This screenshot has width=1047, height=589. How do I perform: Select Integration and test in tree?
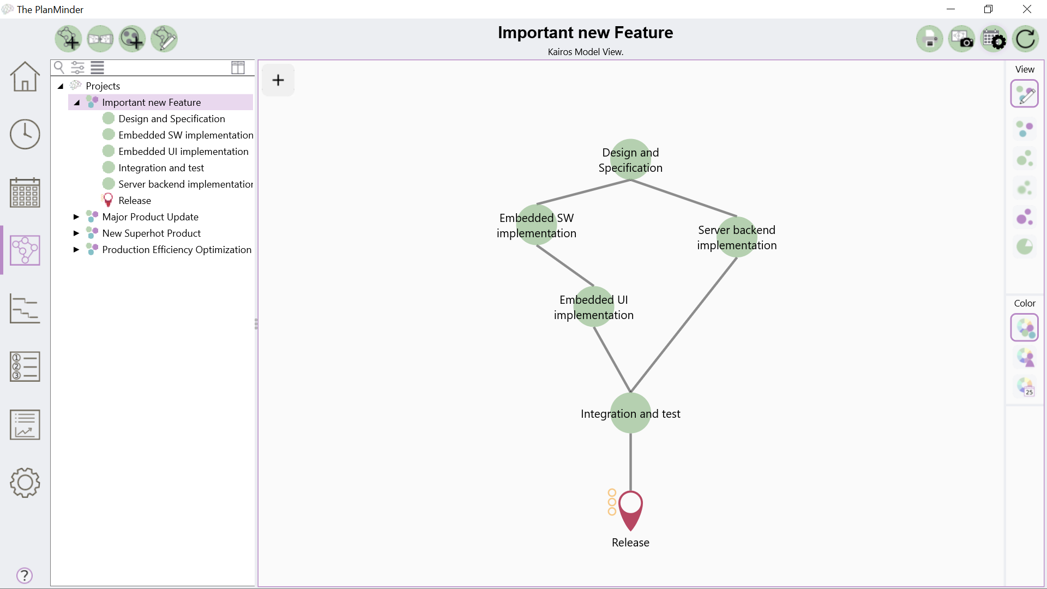[161, 168]
